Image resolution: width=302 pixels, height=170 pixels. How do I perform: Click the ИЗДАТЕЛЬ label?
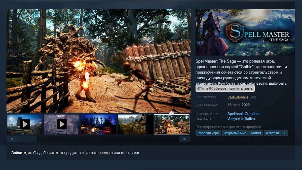(204, 119)
